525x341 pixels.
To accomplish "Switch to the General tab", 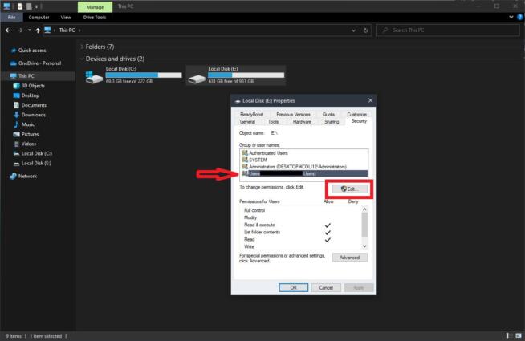I will [248, 122].
